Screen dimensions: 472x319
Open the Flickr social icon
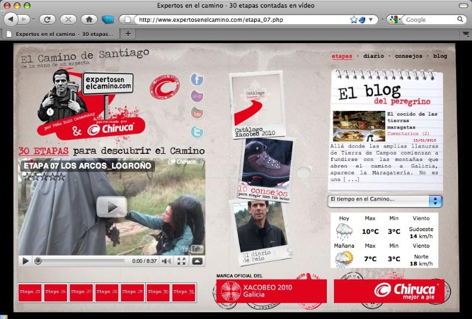click(197, 96)
